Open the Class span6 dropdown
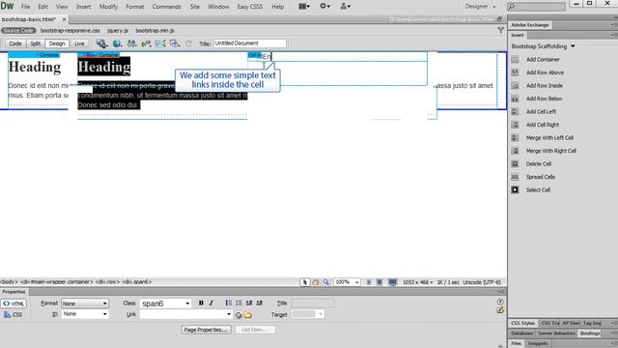Screen dimensions: 618x348 pos(165,304)
